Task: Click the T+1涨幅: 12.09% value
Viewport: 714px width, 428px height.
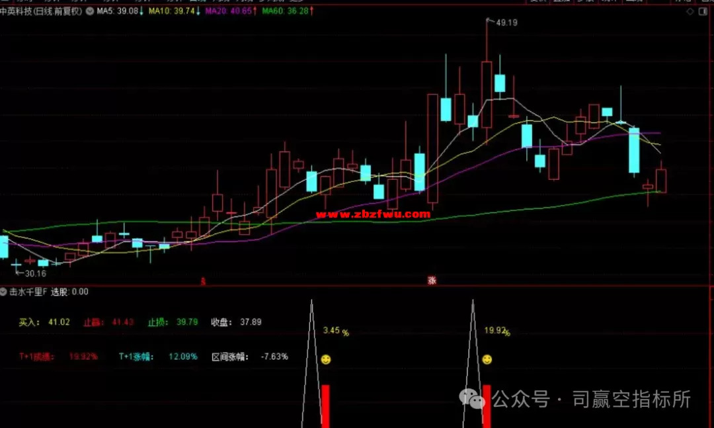Action: tap(158, 357)
